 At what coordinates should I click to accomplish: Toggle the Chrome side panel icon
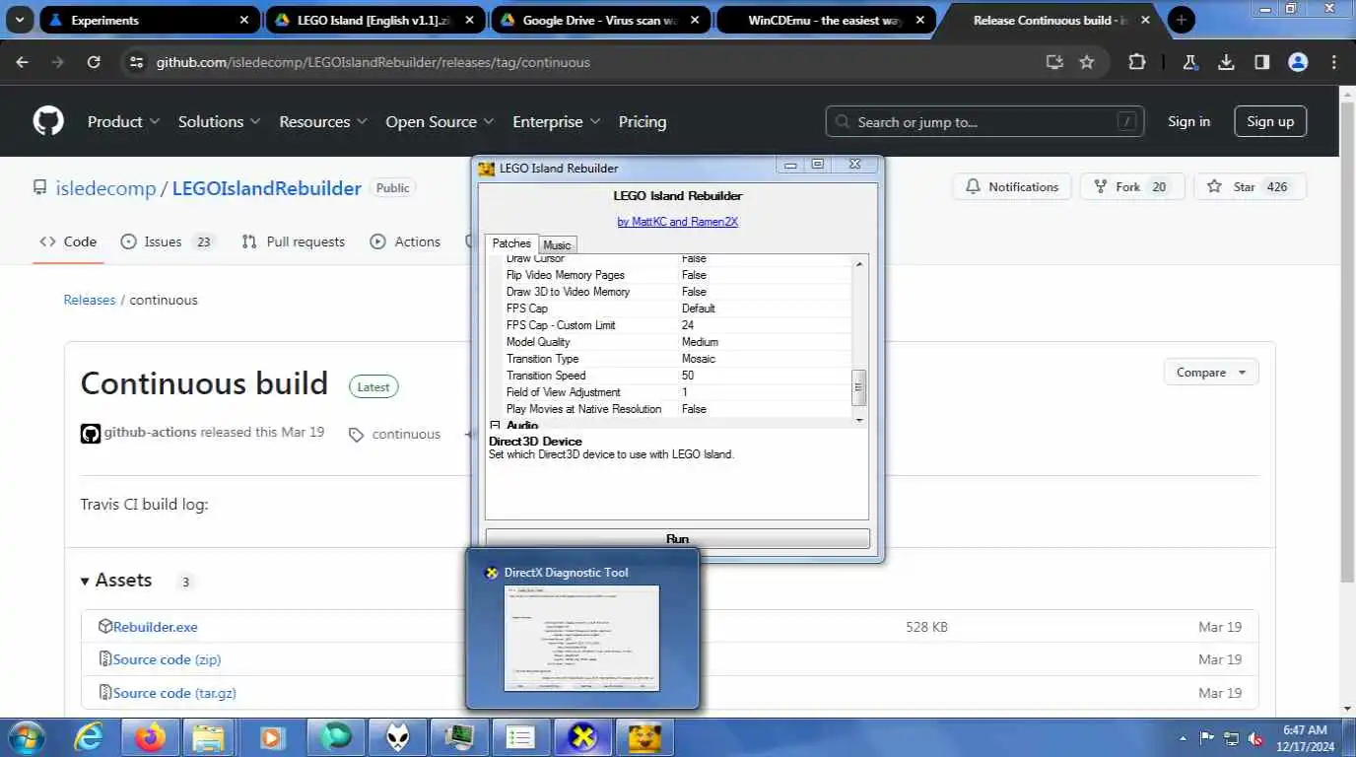point(1261,62)
